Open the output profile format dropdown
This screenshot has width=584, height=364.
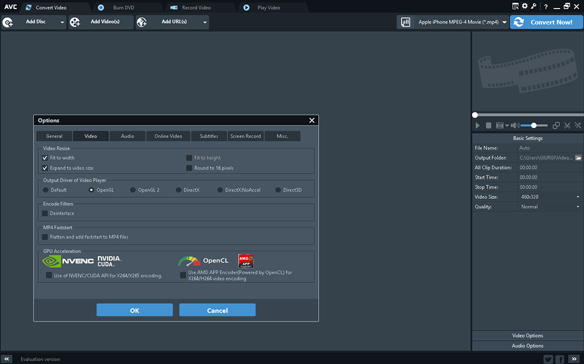click(x=504, y=22)
